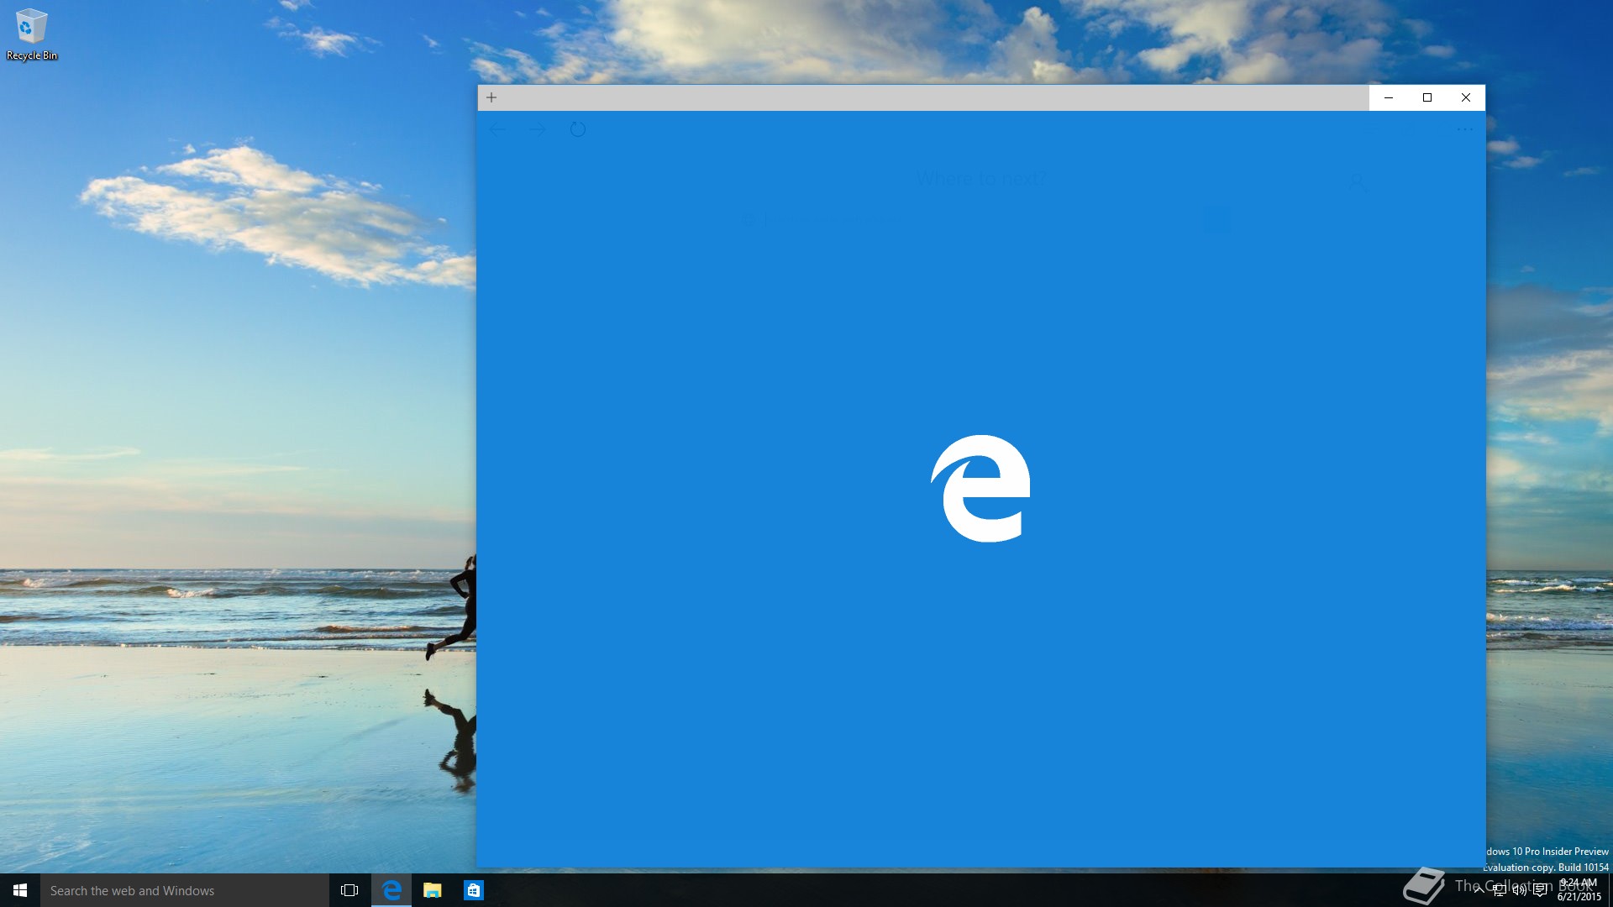Minimize the Edge window

pos(1389,97)
